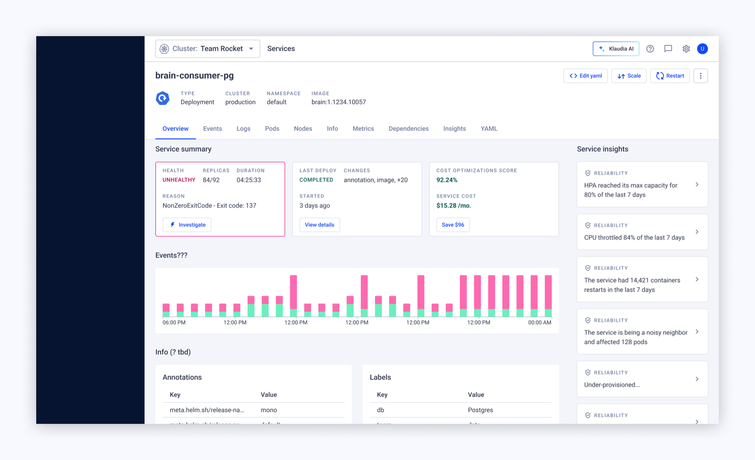
Task: Open the help question mark icon
Action: pyautogui.click(x=650, y=49)
